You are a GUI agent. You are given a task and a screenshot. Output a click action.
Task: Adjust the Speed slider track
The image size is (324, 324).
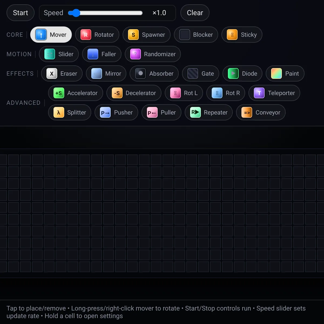[105, 13]
